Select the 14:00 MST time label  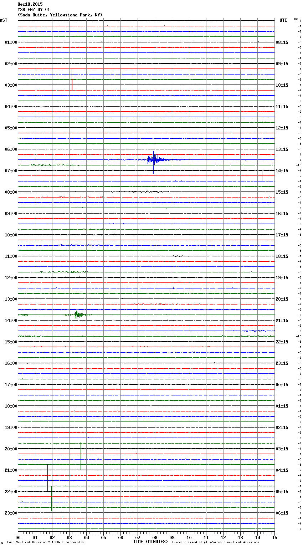(x=11, y=321)
